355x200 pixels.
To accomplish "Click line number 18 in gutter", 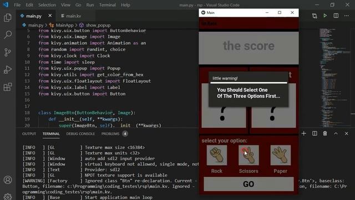I will click(x=27, y=113).
